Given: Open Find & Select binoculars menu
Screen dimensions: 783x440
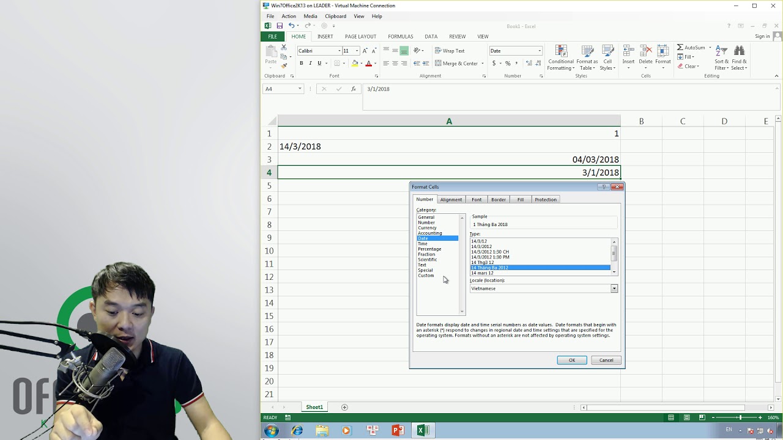Looking at the screenshot, I should 739,58.
